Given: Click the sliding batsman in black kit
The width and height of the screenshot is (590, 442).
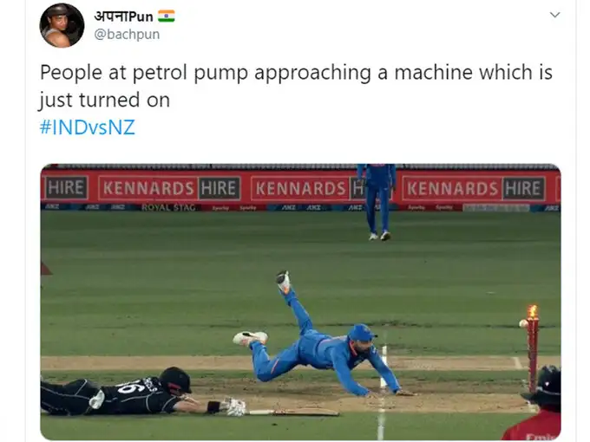Looking at the screenshot, I should click(x=143, y=393).
